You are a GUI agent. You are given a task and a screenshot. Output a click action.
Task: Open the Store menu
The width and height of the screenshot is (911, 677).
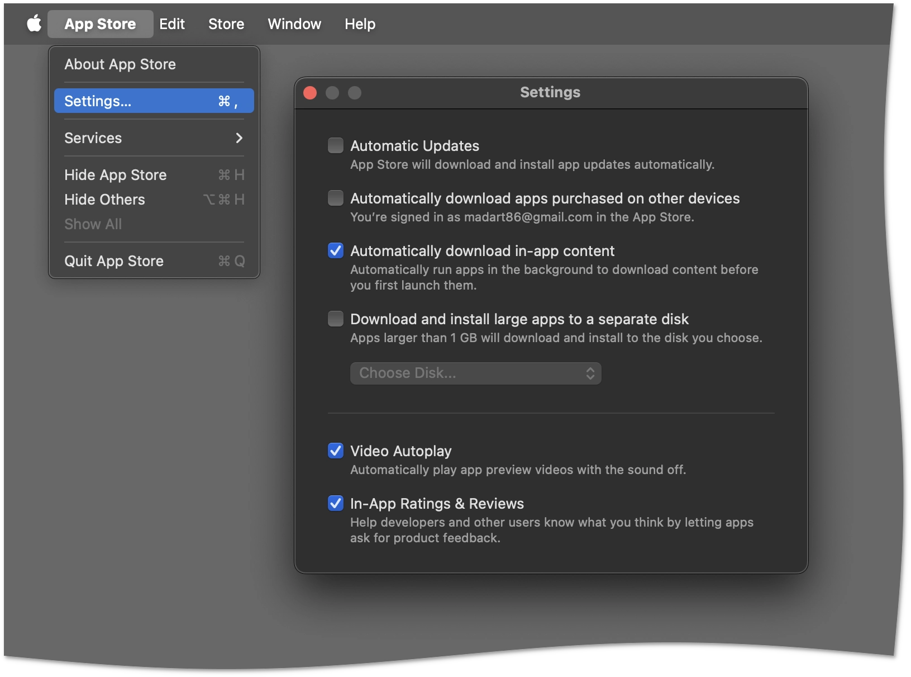tap(226, 24)
